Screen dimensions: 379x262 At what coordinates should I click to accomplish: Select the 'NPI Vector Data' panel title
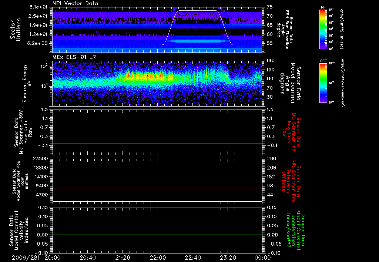coord(75,3)
